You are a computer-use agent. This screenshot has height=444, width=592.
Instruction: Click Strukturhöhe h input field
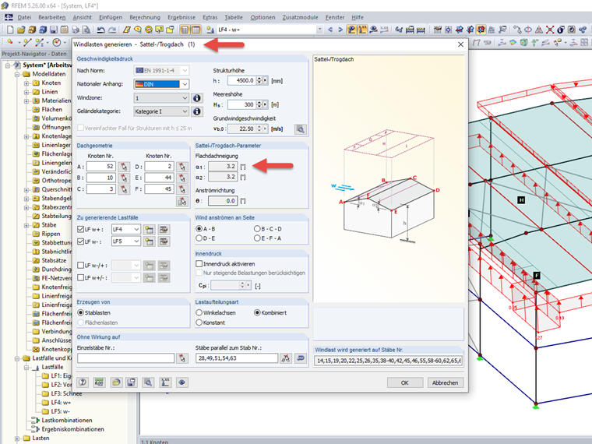pyautogui.click(x=241, y=80)
